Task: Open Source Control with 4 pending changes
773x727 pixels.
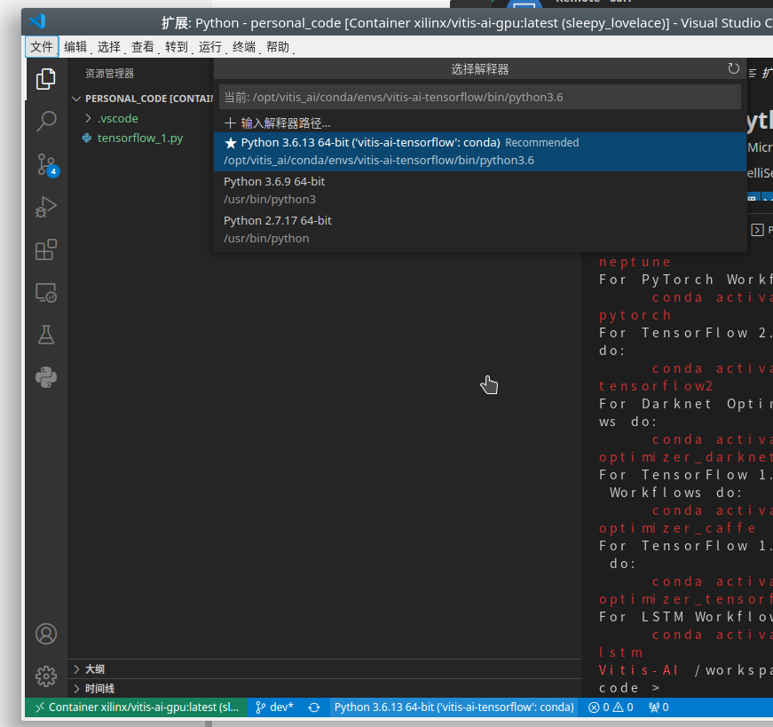Action: pos(47,165)
